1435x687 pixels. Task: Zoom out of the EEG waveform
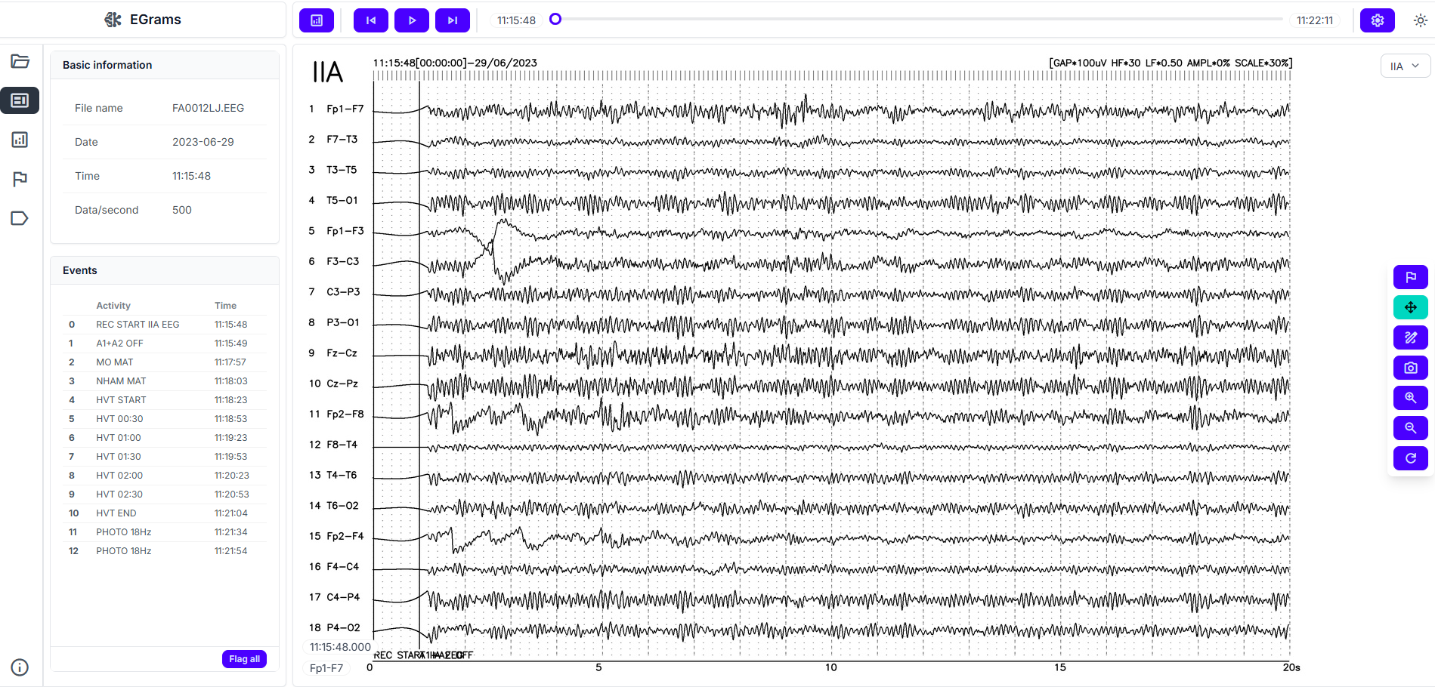coord(1410,428)
